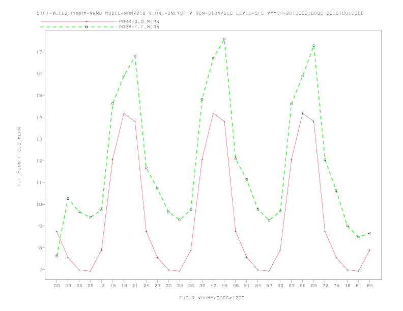
Task: Click the y-axis tick label 14
Action: click(39, 117)
